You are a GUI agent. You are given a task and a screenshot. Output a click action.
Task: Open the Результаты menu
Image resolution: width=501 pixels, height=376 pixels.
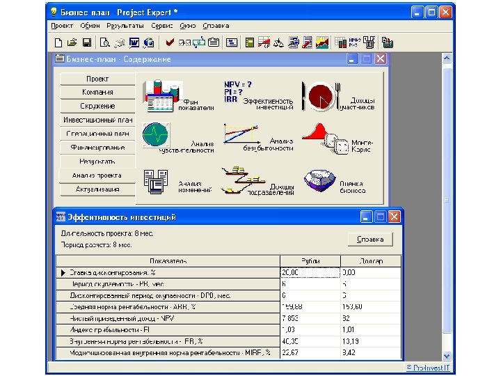125,26
